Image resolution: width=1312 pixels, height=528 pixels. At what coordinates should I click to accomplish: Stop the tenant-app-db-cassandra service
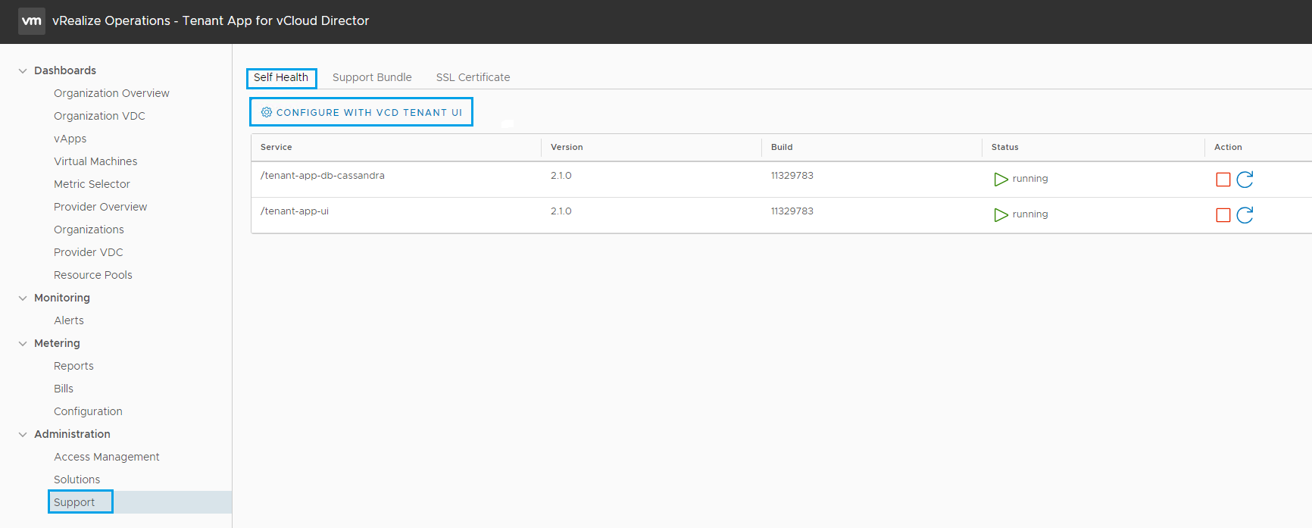tap(1223, 180)
